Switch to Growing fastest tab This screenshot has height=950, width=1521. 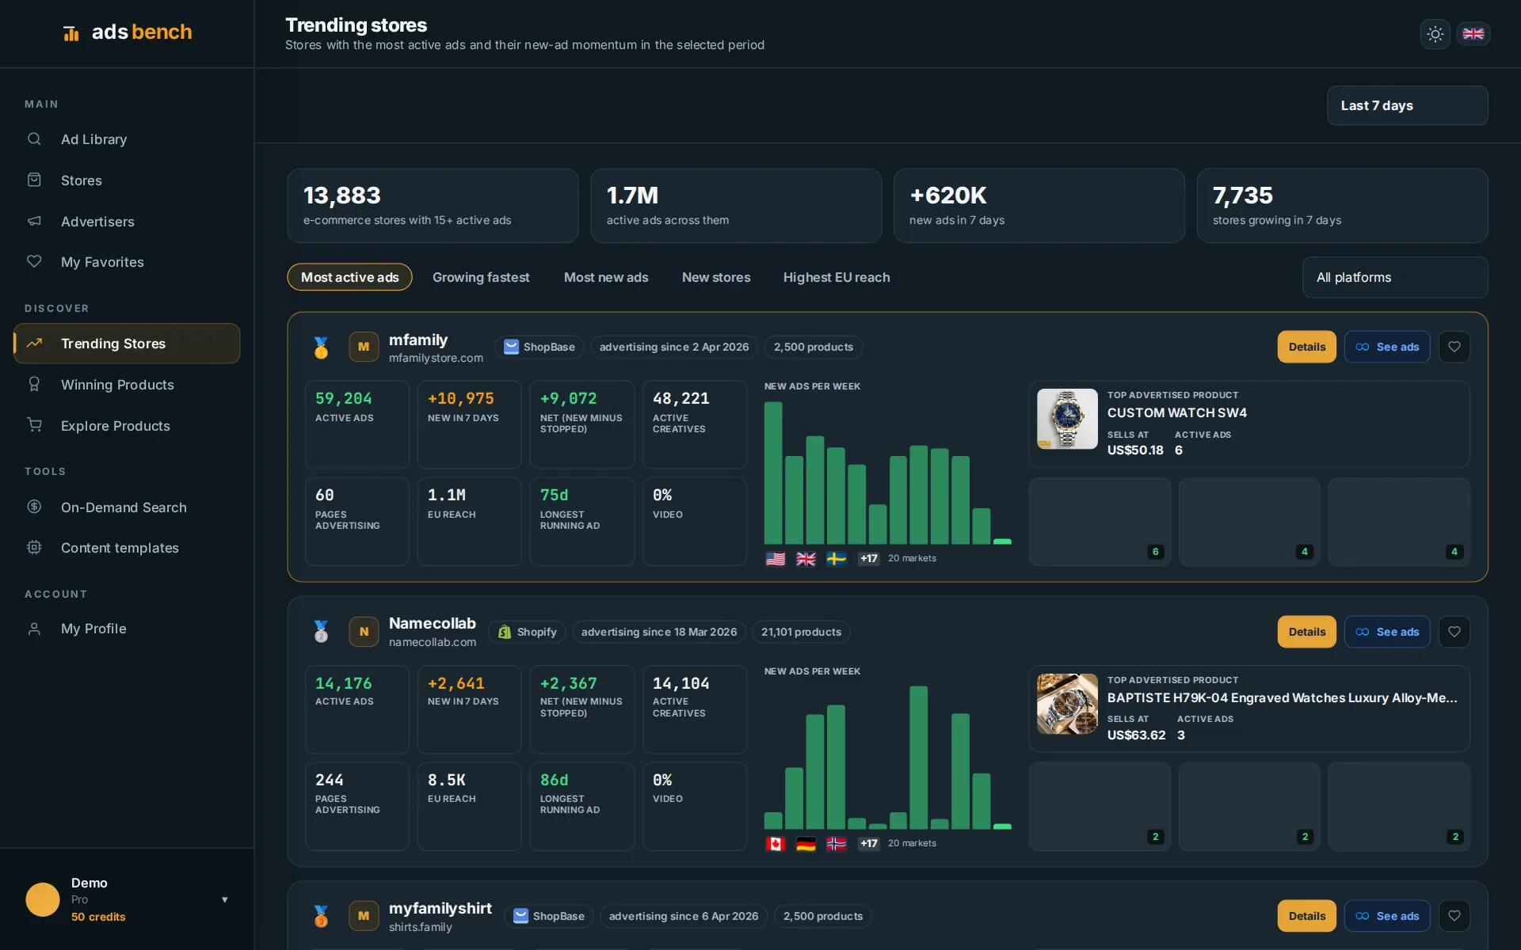pyautogui.click(x=481, y=277)
